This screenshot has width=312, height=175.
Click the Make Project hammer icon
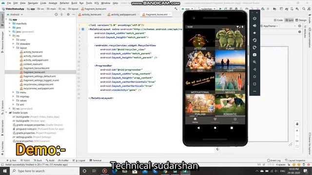tap(176, 9)
